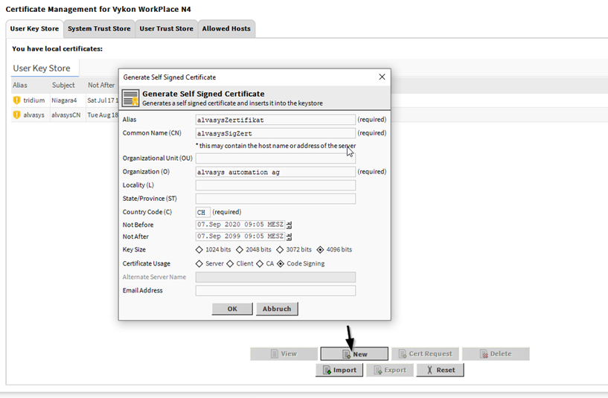The width and height of the screenshot is (608, 398).
Task: Click the Not Before date stepper
Action: (289, 225)
